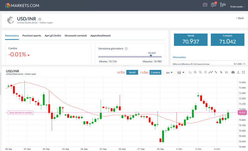This screenshot has height=151, width=248.
Task: Zoom out on the chart
Action: click(201, 72)
